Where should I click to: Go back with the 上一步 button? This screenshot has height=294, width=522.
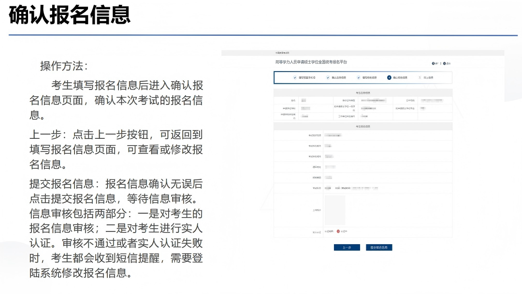click(347, 248)
